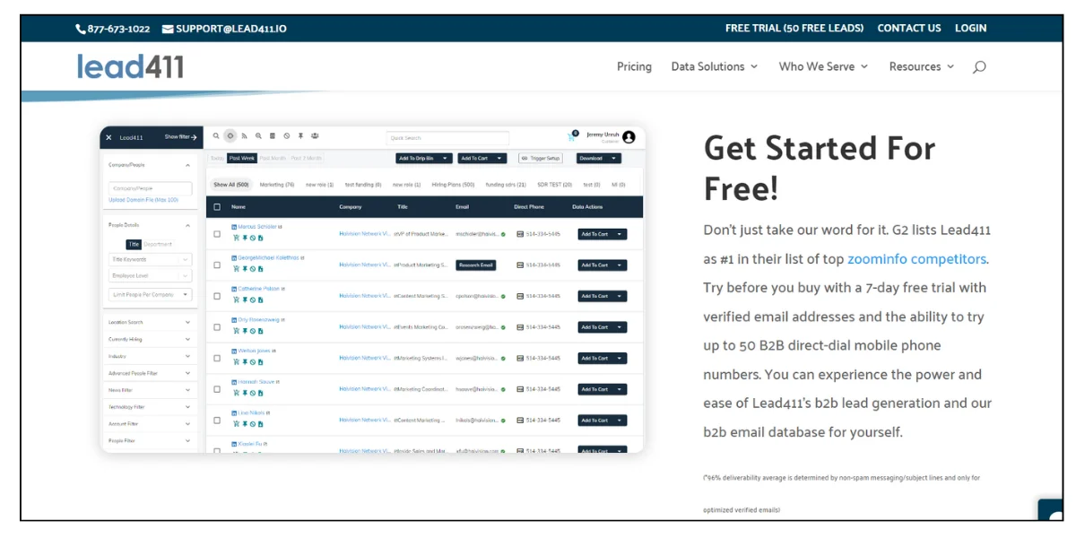Switch to the Marketing (76) tab

(x=277, y=185)
